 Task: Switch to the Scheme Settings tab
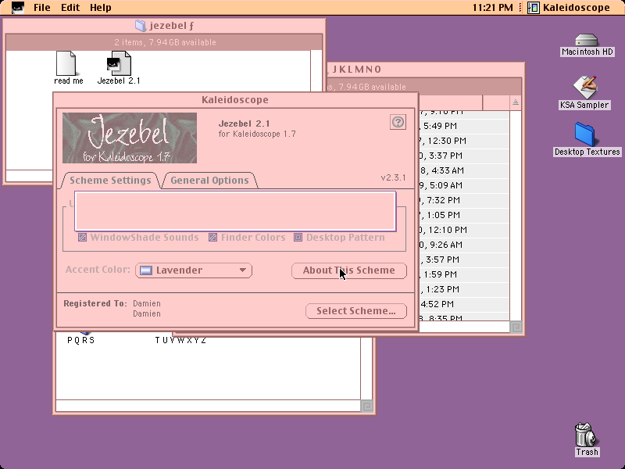point(110,181)
